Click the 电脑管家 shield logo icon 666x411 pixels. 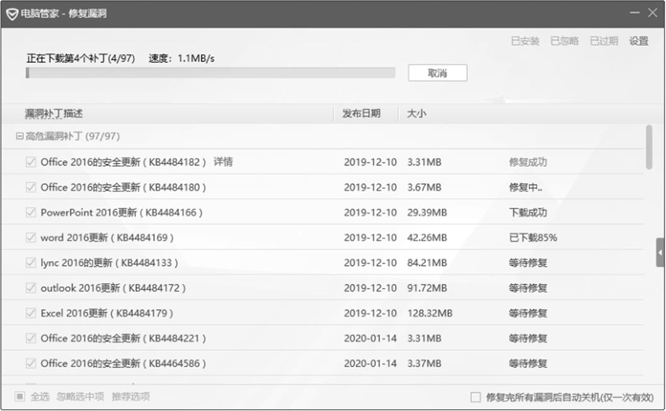(x=12, y=13)
